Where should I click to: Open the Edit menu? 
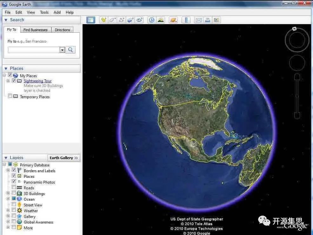(x=19, y=12)
